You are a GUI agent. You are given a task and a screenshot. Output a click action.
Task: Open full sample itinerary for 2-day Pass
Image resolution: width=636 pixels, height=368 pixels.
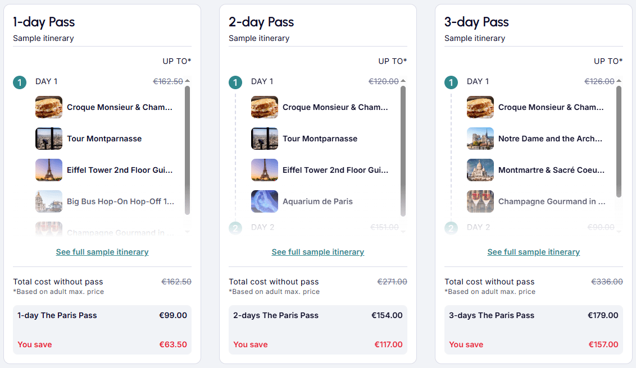pyautogui.click(x=318, y=252)
